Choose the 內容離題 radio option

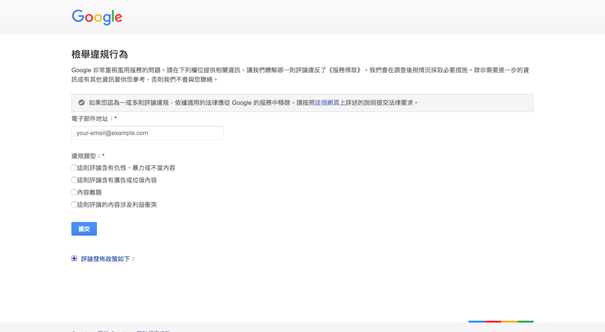(x=74, y=192)
